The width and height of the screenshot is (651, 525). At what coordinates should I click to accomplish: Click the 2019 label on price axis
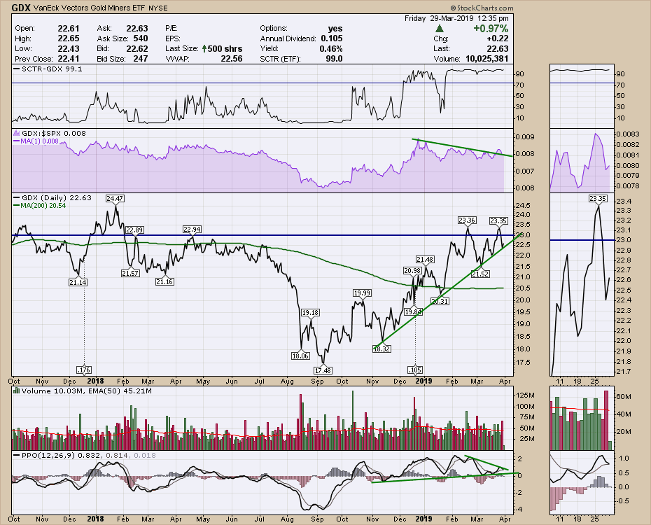click(423, 381)
